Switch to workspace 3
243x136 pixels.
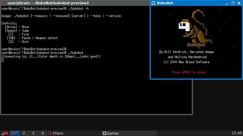coord(33,133)
